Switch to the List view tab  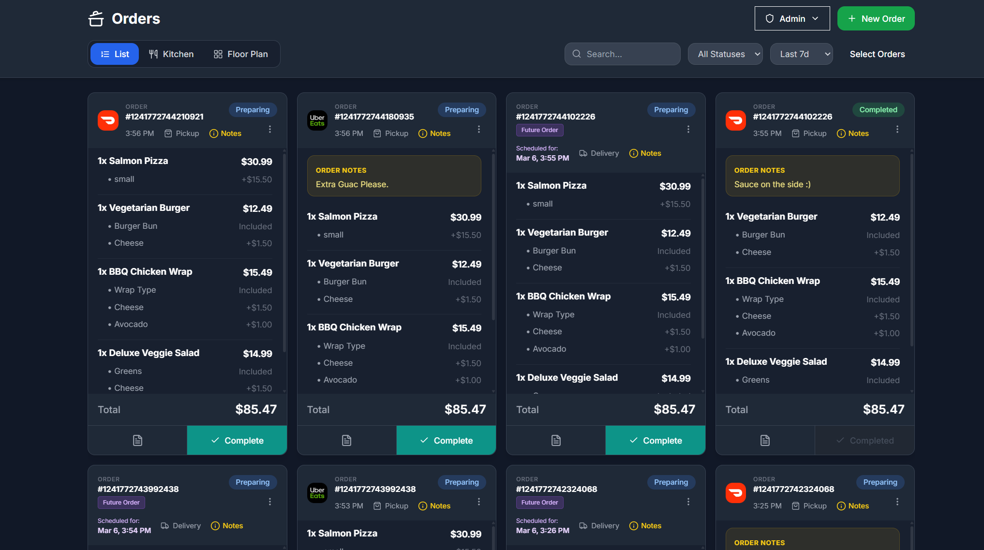[115, 54]
